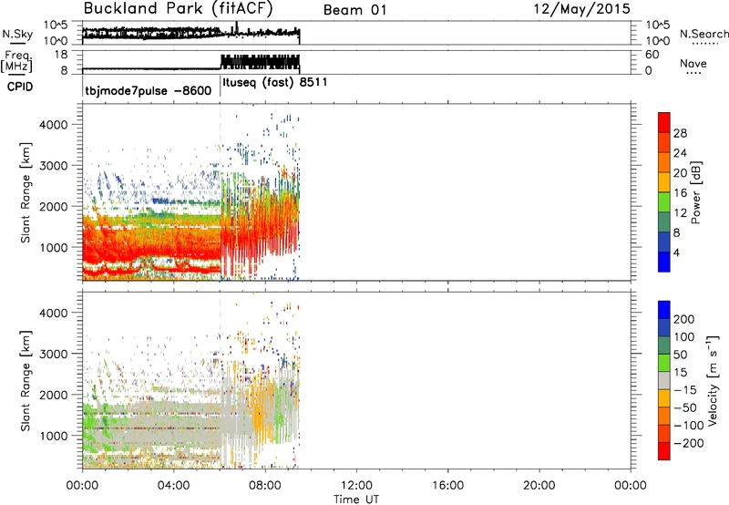This screenshot has height=505, width=729.
Task: Click the 'N.Sky' legend label
Action: tap(17, 34)
